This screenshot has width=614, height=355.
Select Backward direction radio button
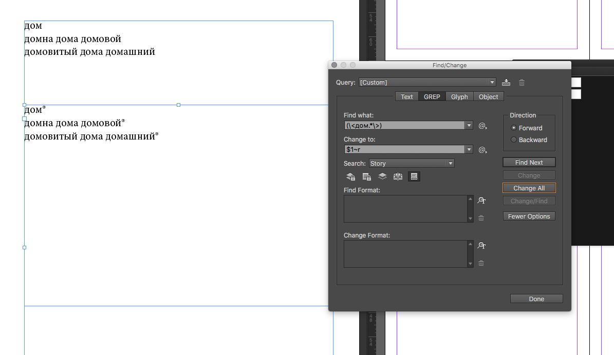(514, 140)
